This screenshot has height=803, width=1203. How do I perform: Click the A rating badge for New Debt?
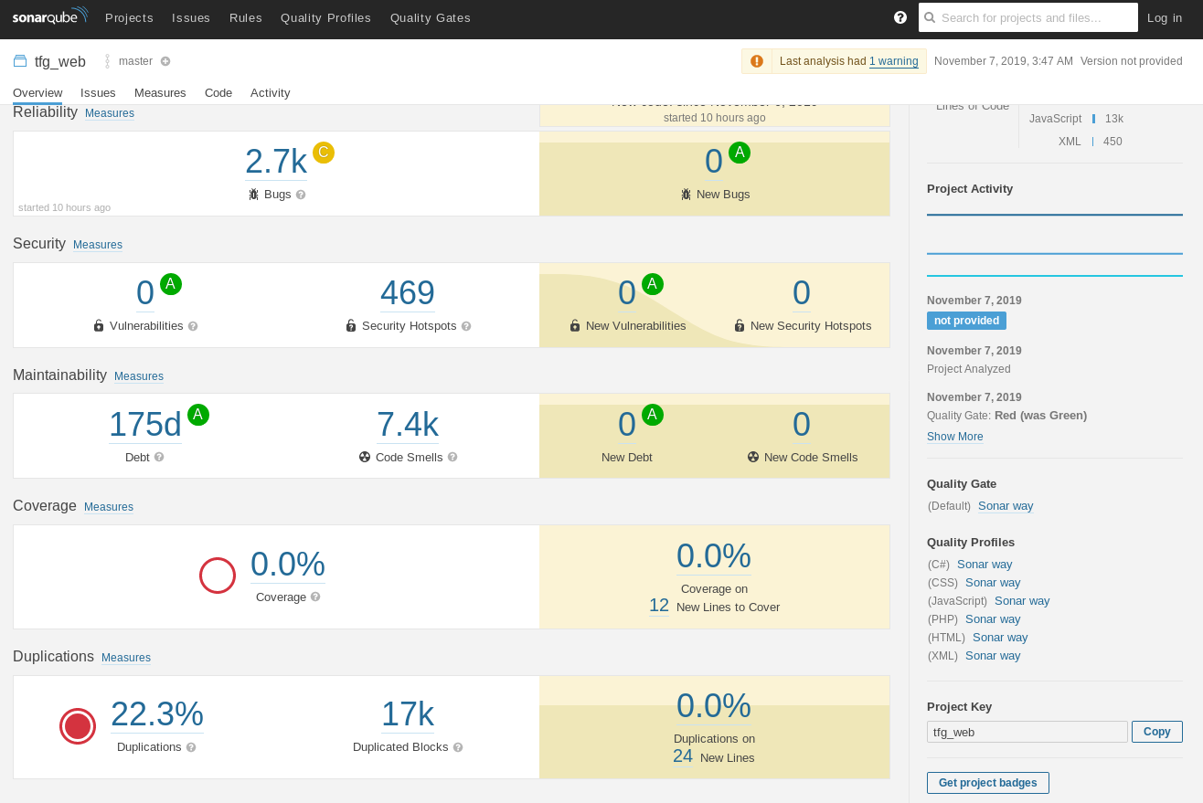[653, 415]
